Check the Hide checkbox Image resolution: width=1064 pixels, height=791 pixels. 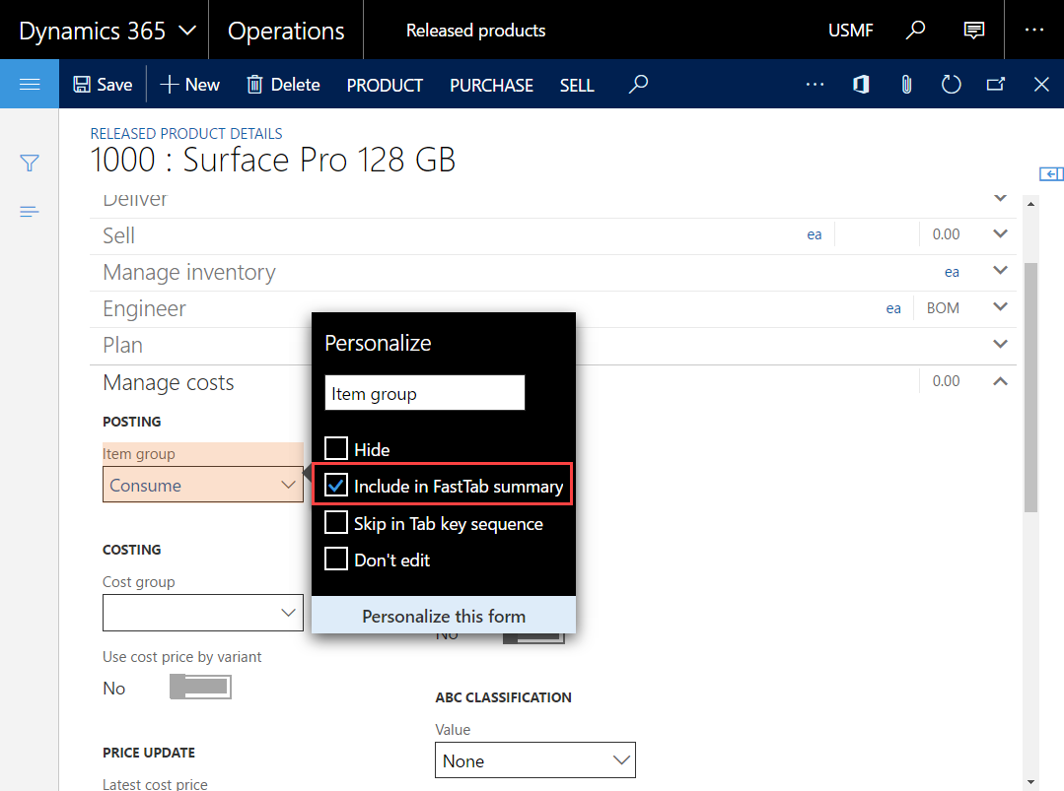pos(336,449)
